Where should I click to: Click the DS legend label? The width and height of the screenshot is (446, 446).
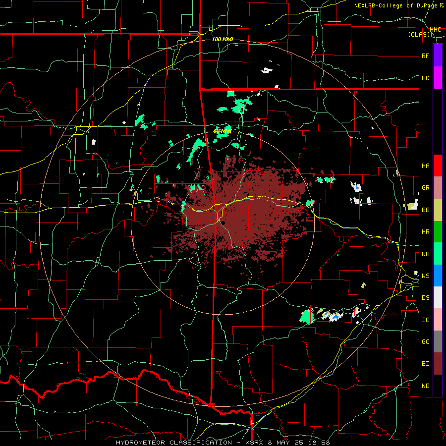[426, 298]
